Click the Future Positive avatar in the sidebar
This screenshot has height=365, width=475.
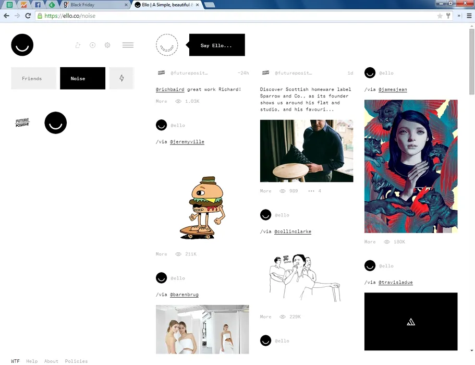(22, 123)
